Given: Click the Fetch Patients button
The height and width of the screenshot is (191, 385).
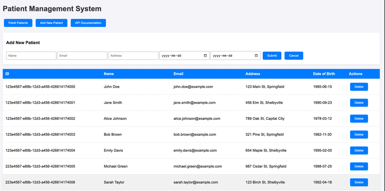Looking at the screenshot, I should click(x=18, y=23).
